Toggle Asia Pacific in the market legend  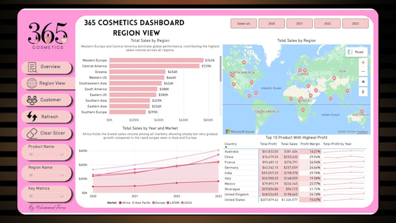[141, 203]
